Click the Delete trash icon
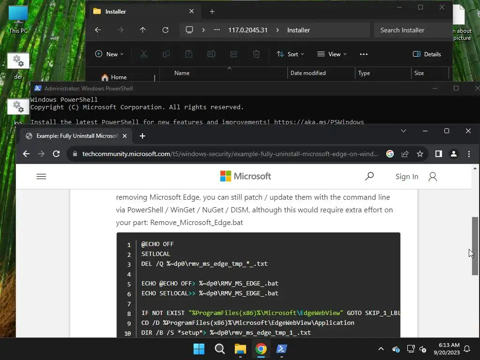 256,54
